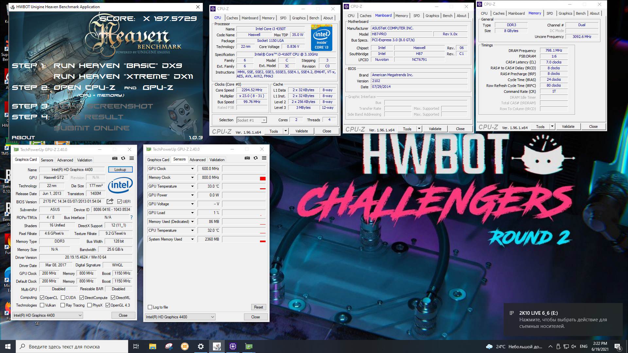Viewport: 628px width, 353px height.
Task: Open Graphics tab in CPU-Z Memory window
Action: click(x=565, y=13)
